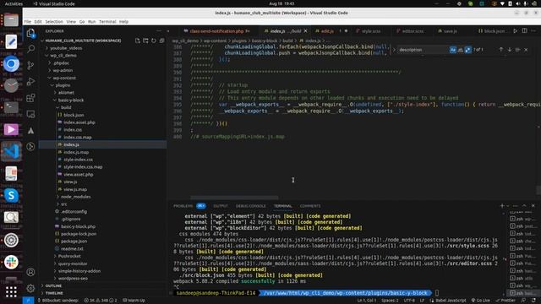The width and height of the screenshot is (541, 304).
Task: Launch Skype from the Ubuntu dock
Action: [x=11, y=195]
